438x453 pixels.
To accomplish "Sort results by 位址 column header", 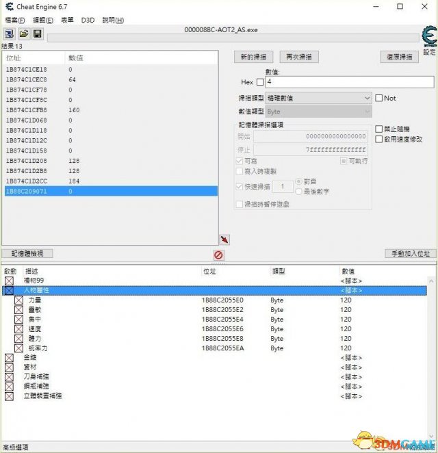I will [x=34, y=57].
